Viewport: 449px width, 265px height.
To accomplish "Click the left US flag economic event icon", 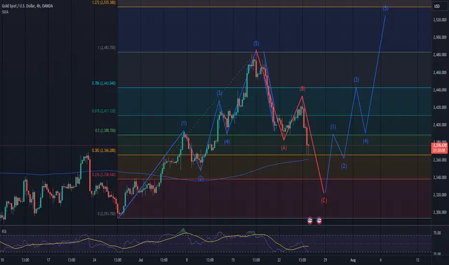I will 310,221.
